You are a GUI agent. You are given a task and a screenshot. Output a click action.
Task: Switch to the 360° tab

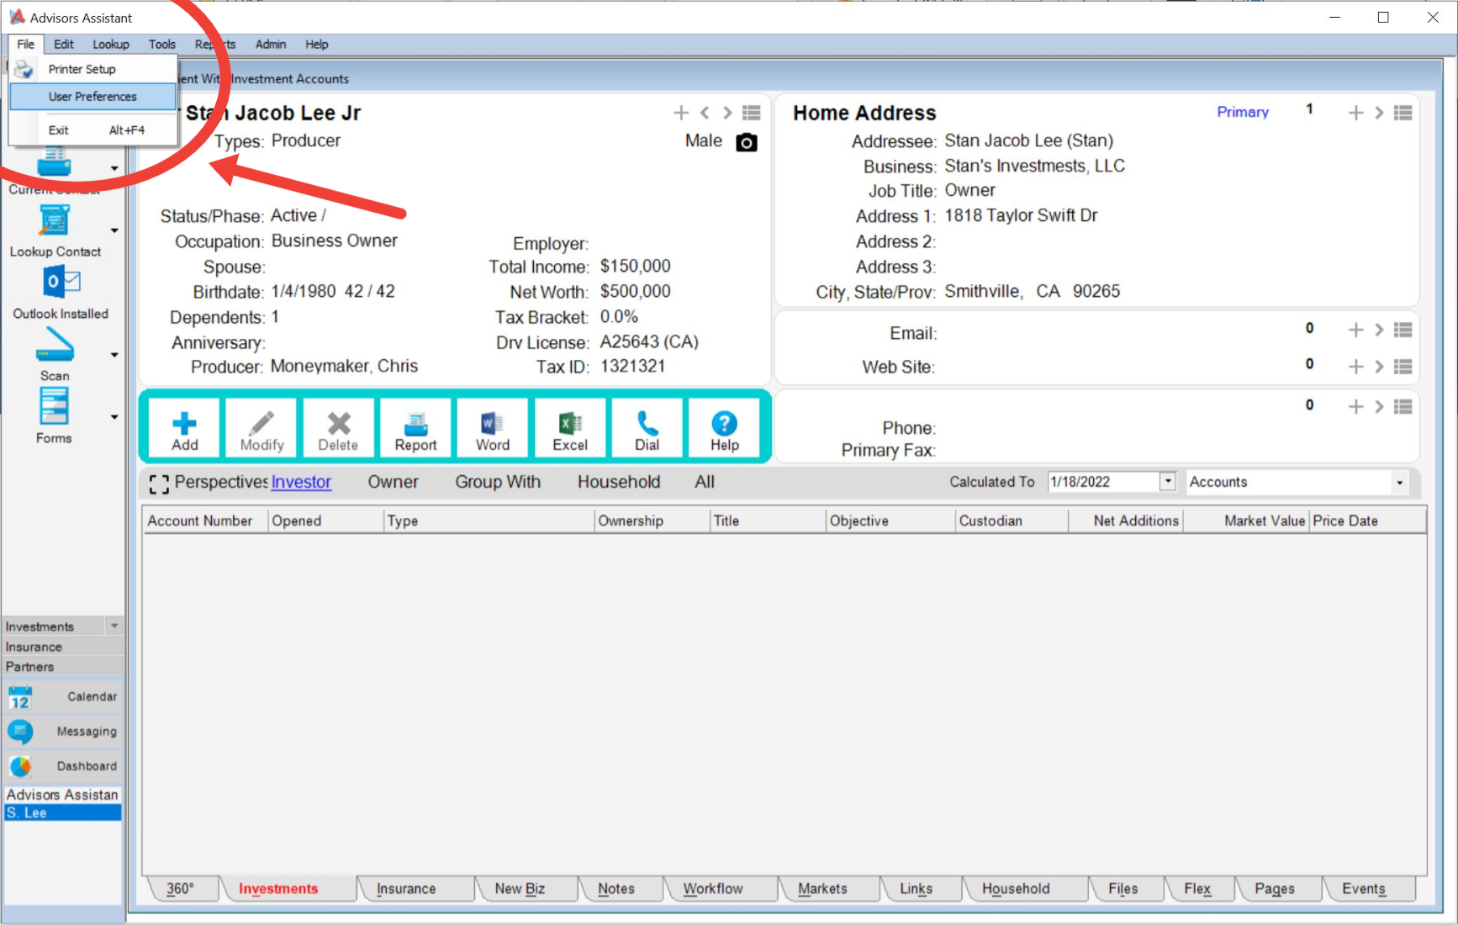click(x=181, y=889)
